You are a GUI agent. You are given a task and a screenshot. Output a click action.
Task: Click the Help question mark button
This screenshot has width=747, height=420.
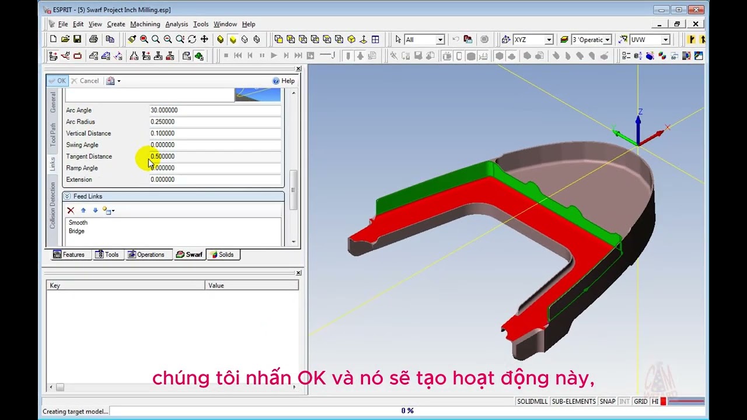point(284,80)
